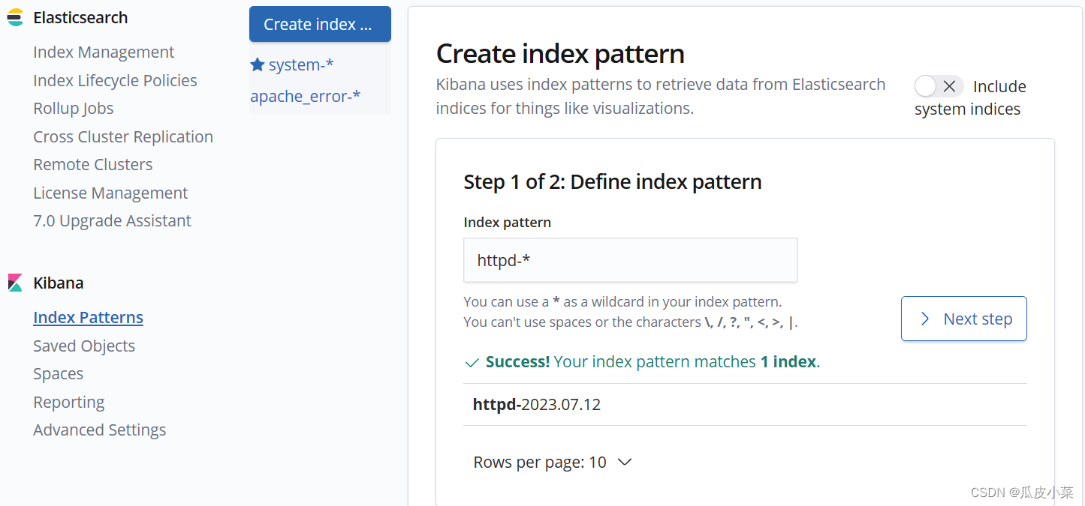
Task: Open License Management
Action: tap(110, 193)
